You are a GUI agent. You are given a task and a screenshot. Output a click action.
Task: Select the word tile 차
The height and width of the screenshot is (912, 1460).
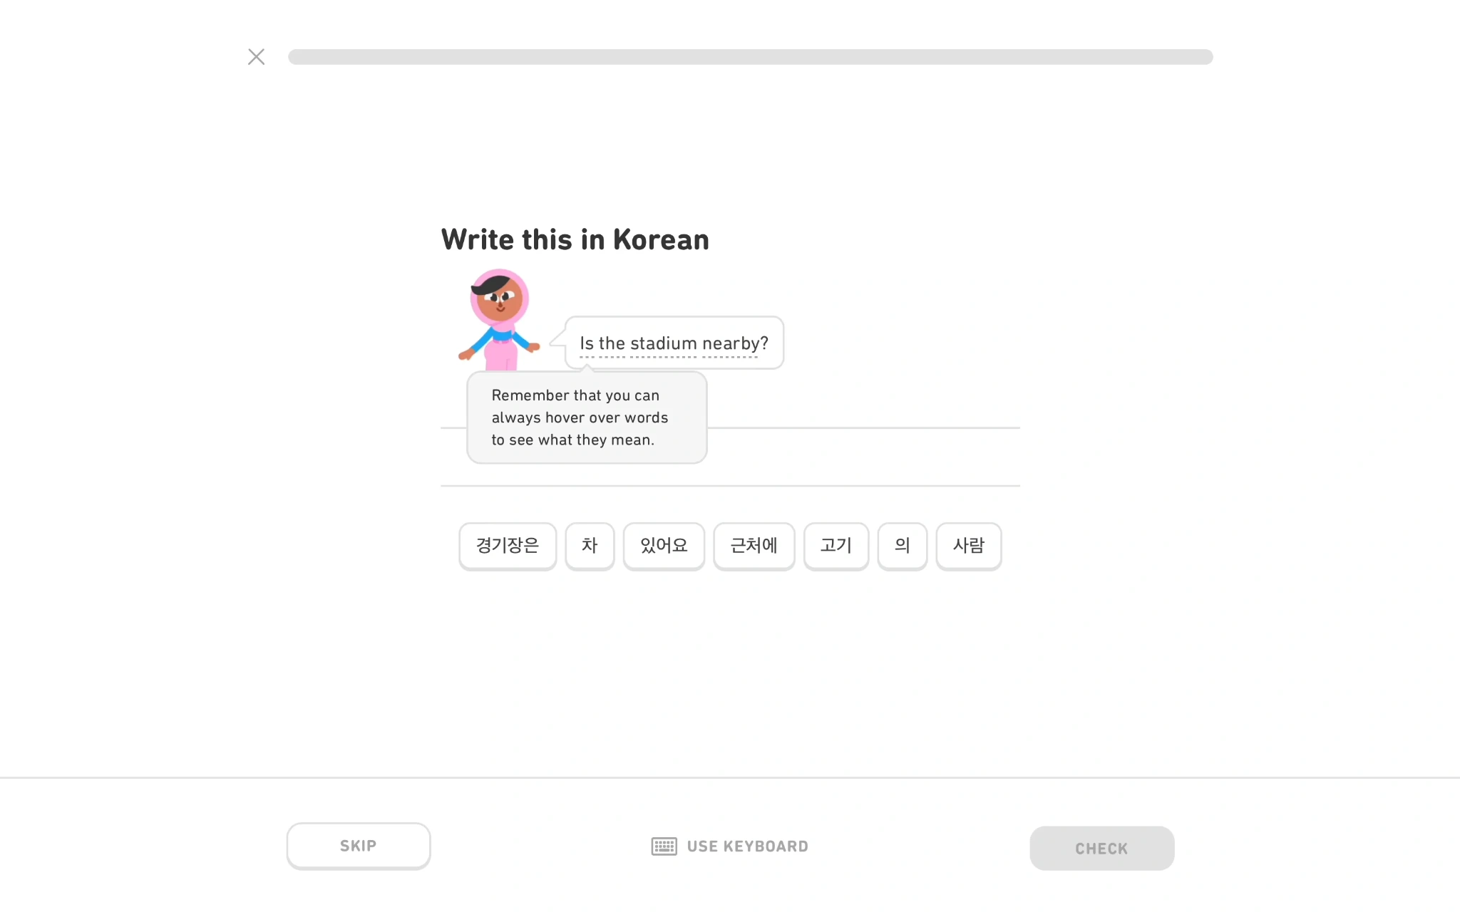tap(590, 546)
